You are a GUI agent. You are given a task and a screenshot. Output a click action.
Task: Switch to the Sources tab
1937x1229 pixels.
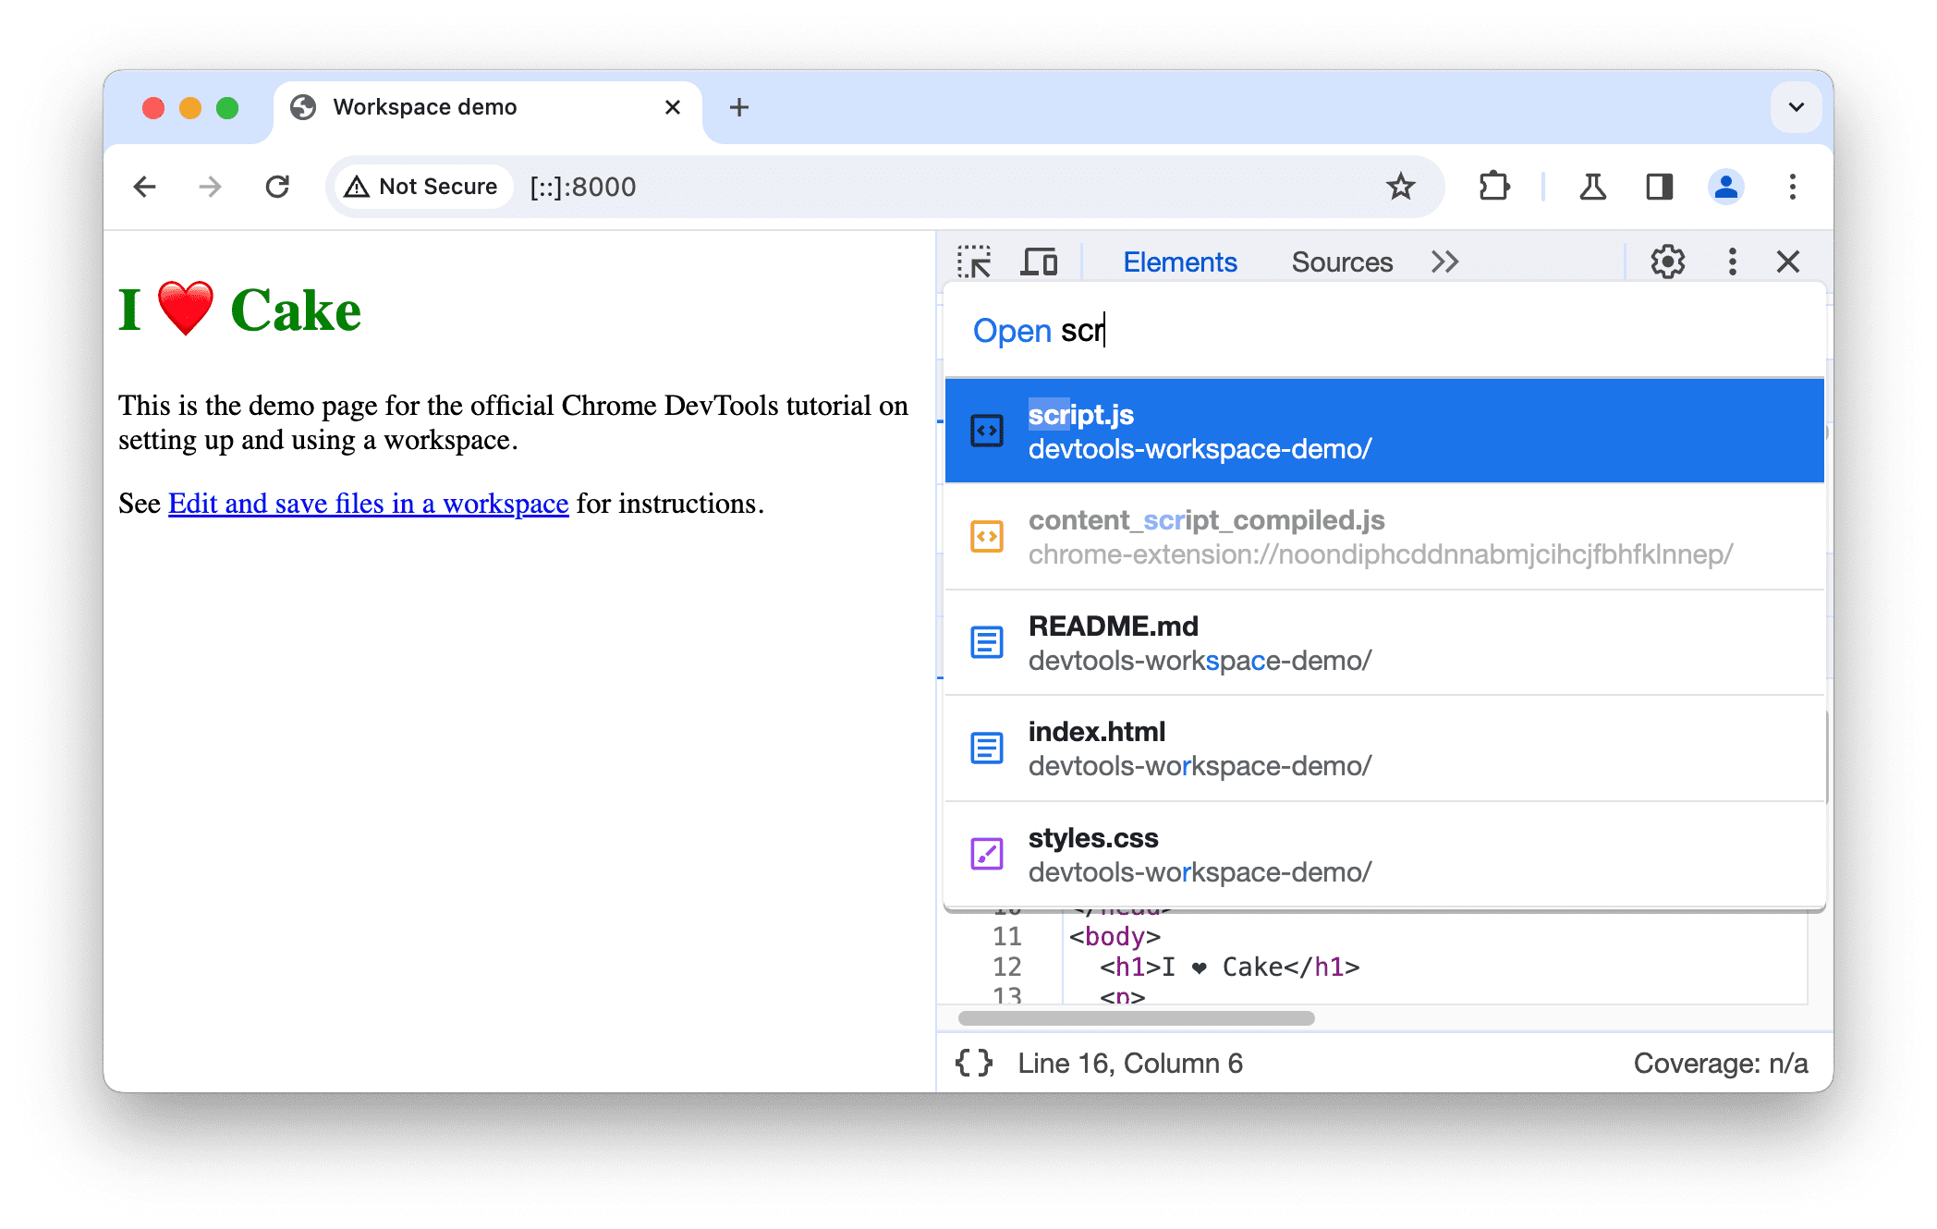click(1341, 262)
